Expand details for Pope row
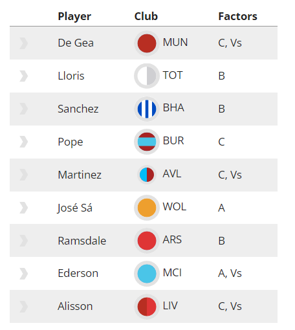295x330 pixels. pos(23,142)
